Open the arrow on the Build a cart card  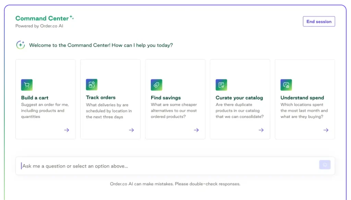click(x=66, y=130)
